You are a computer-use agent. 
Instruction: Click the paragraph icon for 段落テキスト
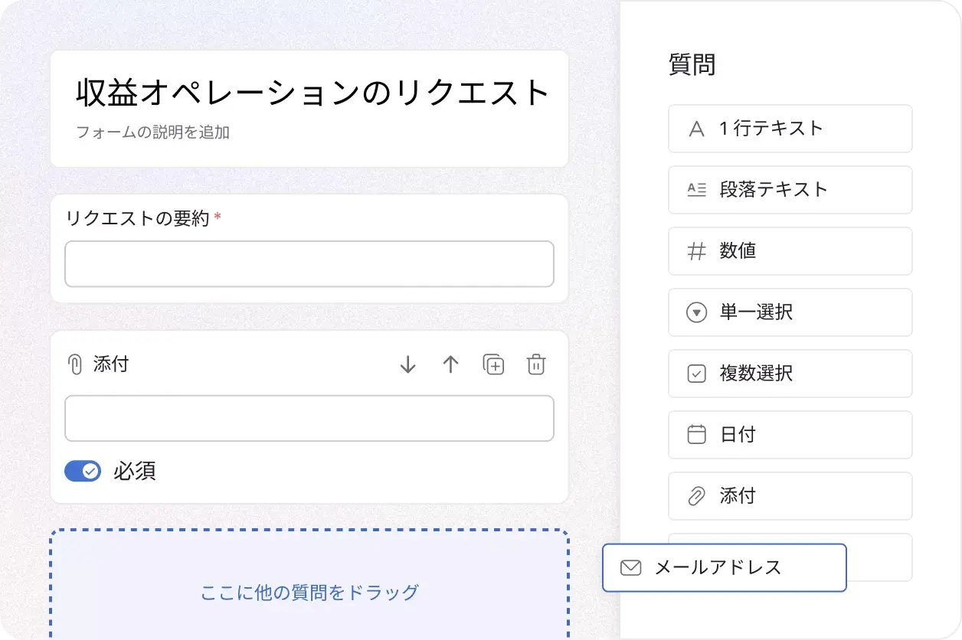[x=696, y=190]
